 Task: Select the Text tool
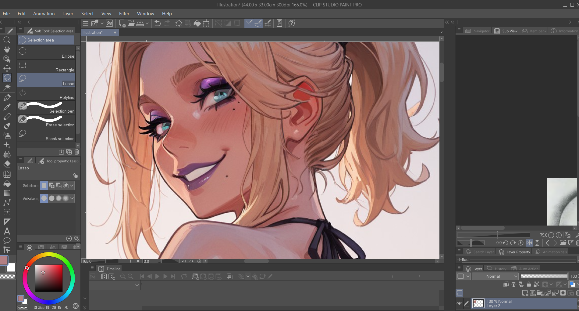coord(7,231)
